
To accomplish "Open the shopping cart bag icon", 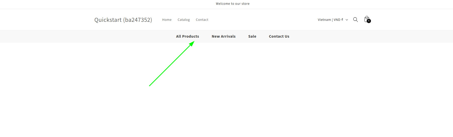I will click(x=366, y=19).
